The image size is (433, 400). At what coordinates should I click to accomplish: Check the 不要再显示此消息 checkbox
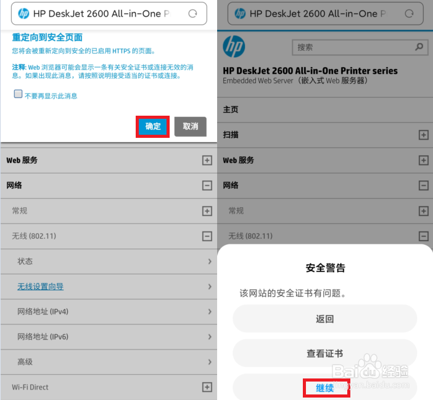[x=19, y=94]
